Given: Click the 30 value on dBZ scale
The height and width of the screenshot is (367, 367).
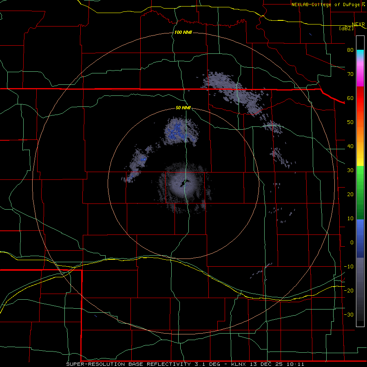Looking at the screenshot, I should [350, 170].
